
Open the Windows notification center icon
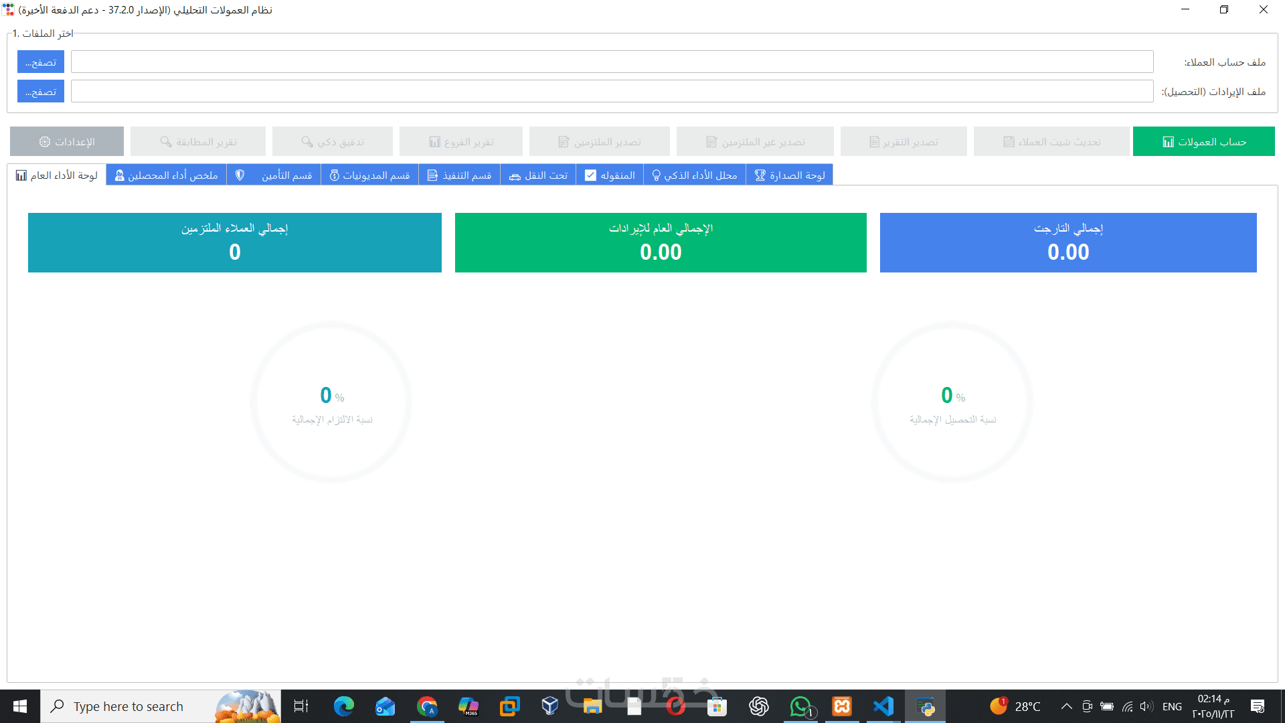[x=1258, y=706]
